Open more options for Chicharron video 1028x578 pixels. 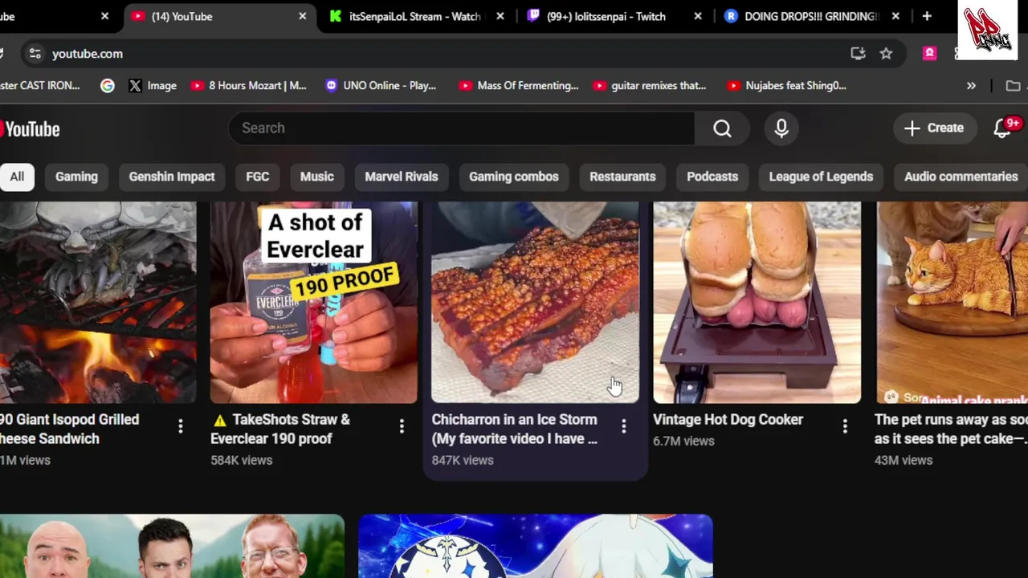(623, 426)
